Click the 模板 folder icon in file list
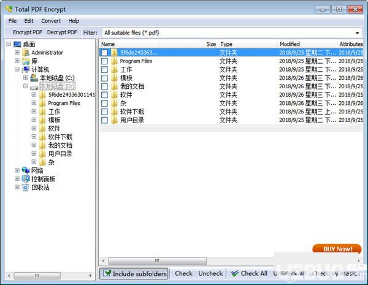The width and height of the screenshot is (368, 285). (114, 78)
